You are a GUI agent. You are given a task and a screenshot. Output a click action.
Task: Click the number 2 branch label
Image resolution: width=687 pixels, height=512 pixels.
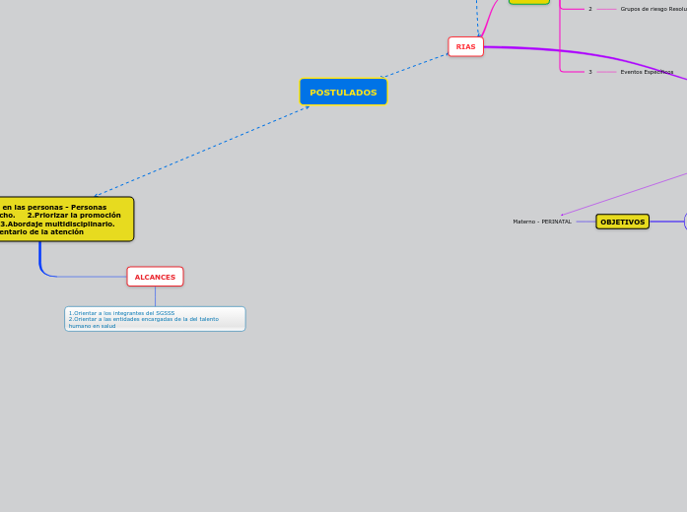click(590, 9)
